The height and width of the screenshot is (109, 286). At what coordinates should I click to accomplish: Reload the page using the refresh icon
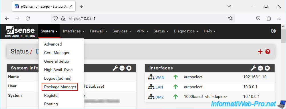tap(28, 18)
